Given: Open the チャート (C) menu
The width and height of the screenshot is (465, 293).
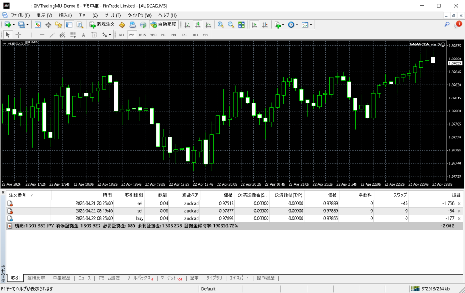Looking at the screenshot, I should click(88, 15).
